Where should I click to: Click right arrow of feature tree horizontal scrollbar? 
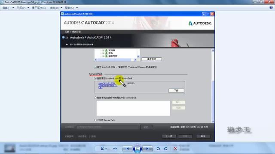(135, 60)
